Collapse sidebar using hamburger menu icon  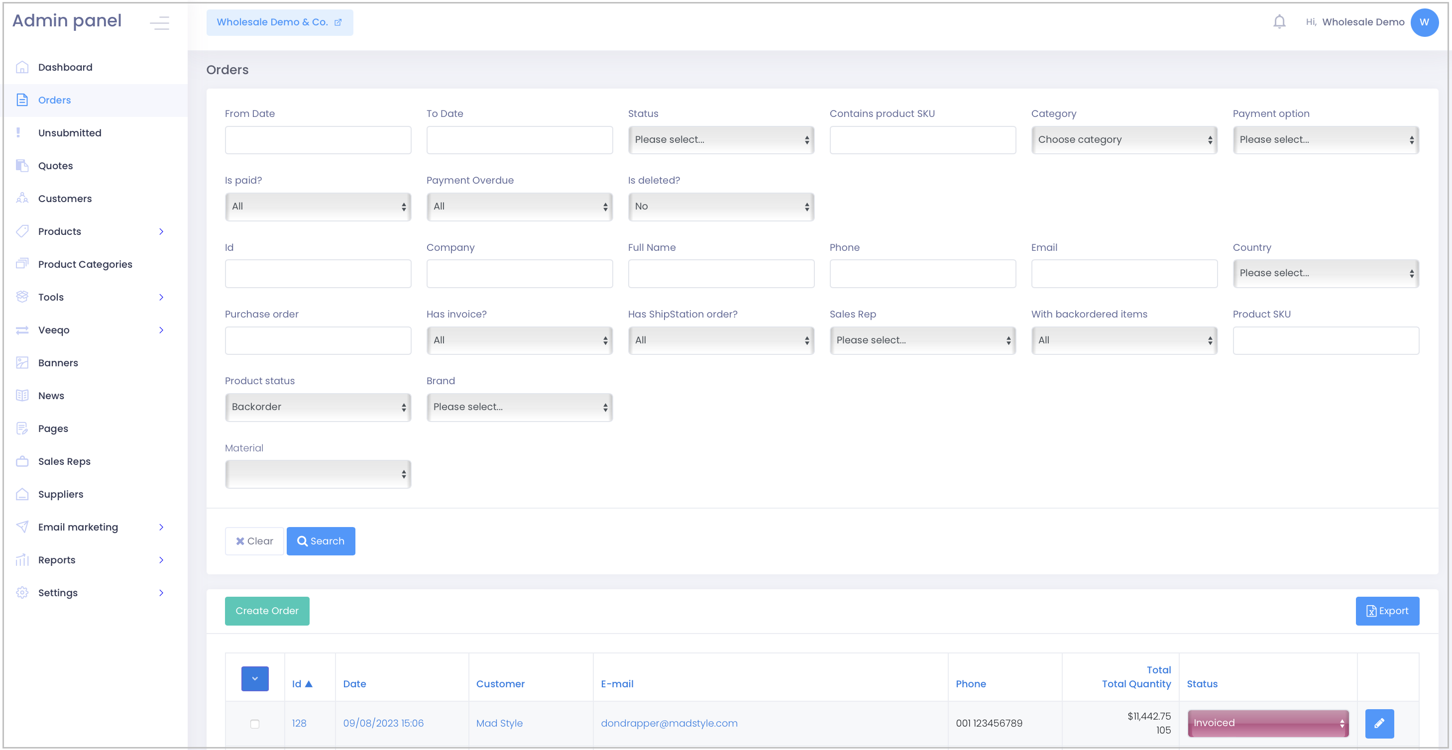[x=159, y=22]
